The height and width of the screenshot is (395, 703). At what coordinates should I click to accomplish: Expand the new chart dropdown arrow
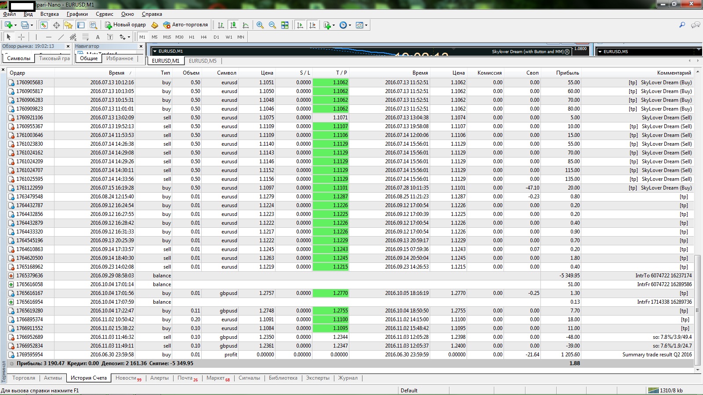click(15, 25)
